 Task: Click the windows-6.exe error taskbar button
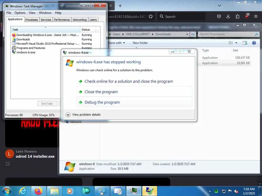pos(150,191)
